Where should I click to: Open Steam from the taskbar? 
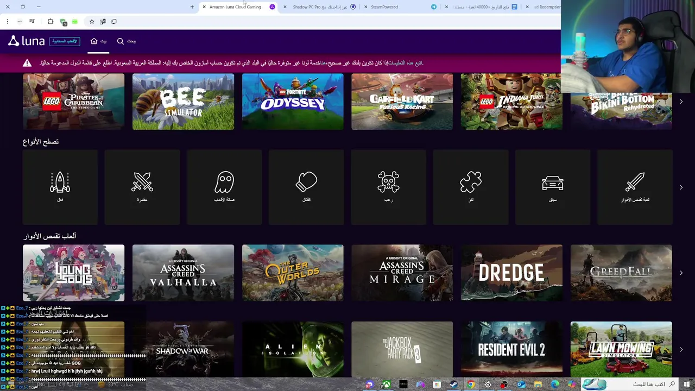click(453, 384)
